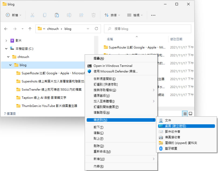Screen dimensions: 218x171
Task: Select 貼上(P) in context menu
Action: [121, 138]
